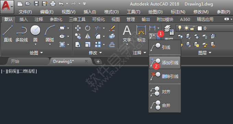The height and width of the screenshot is (124, 233).
Task: Select the Scale tool icon
Action: (88, 44)
